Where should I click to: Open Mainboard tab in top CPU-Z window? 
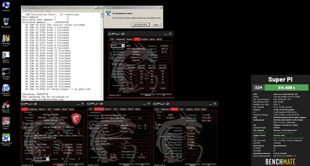(120, 39)
